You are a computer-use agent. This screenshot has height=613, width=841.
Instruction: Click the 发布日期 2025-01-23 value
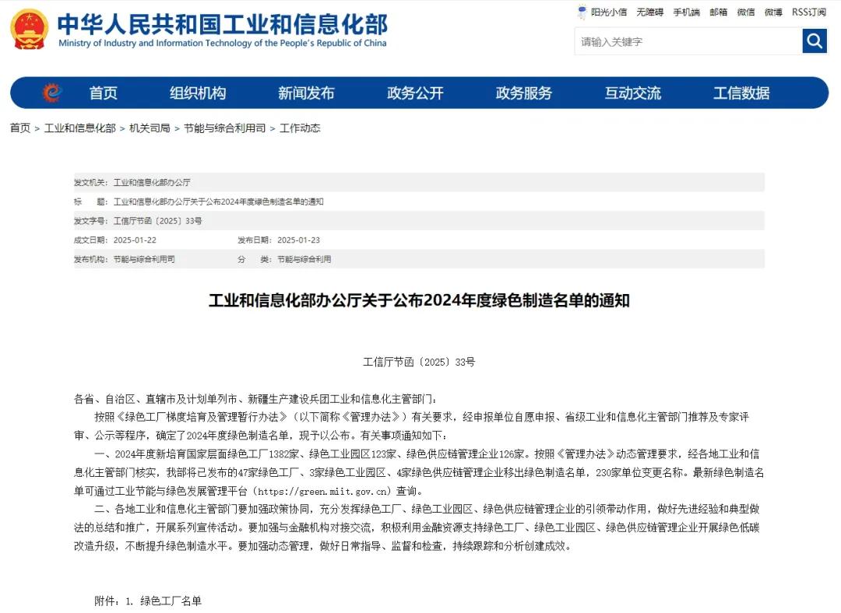tap(299, 240)
